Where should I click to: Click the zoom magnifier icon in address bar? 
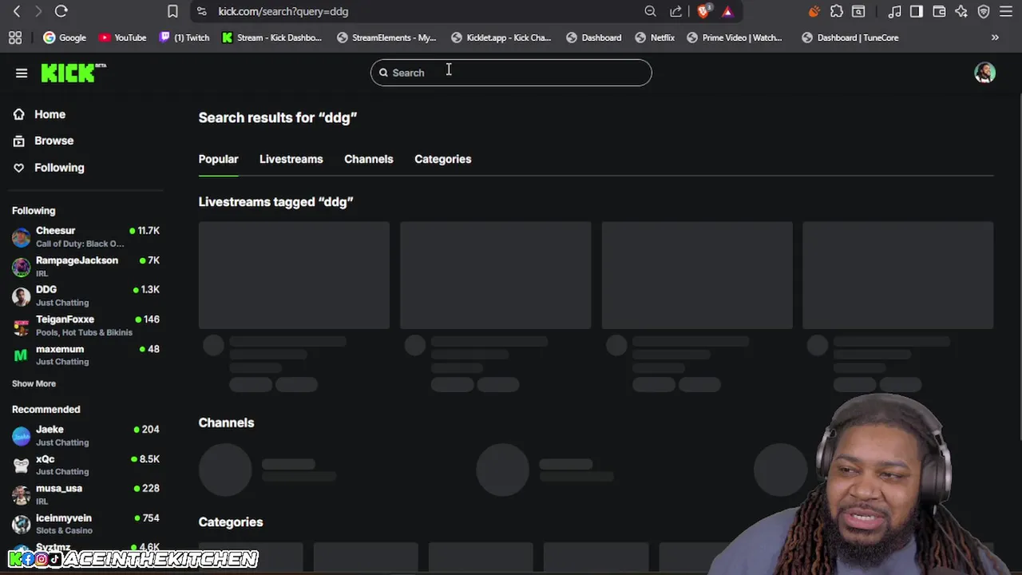[650, 11]
